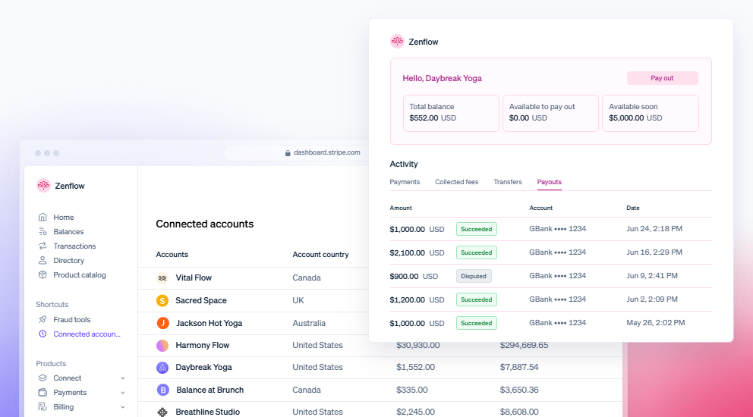Switch to the Payments activity tab
Screen dimensions: 753x417
(405, 182)
